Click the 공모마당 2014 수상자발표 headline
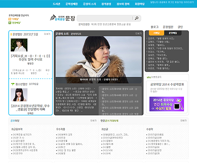 point(167,85)
